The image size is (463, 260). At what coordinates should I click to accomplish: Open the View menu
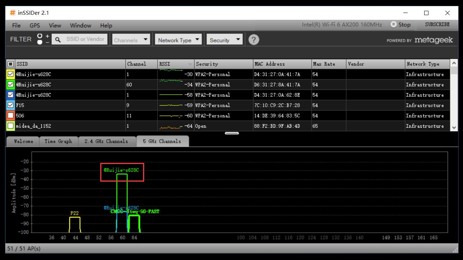55,26
